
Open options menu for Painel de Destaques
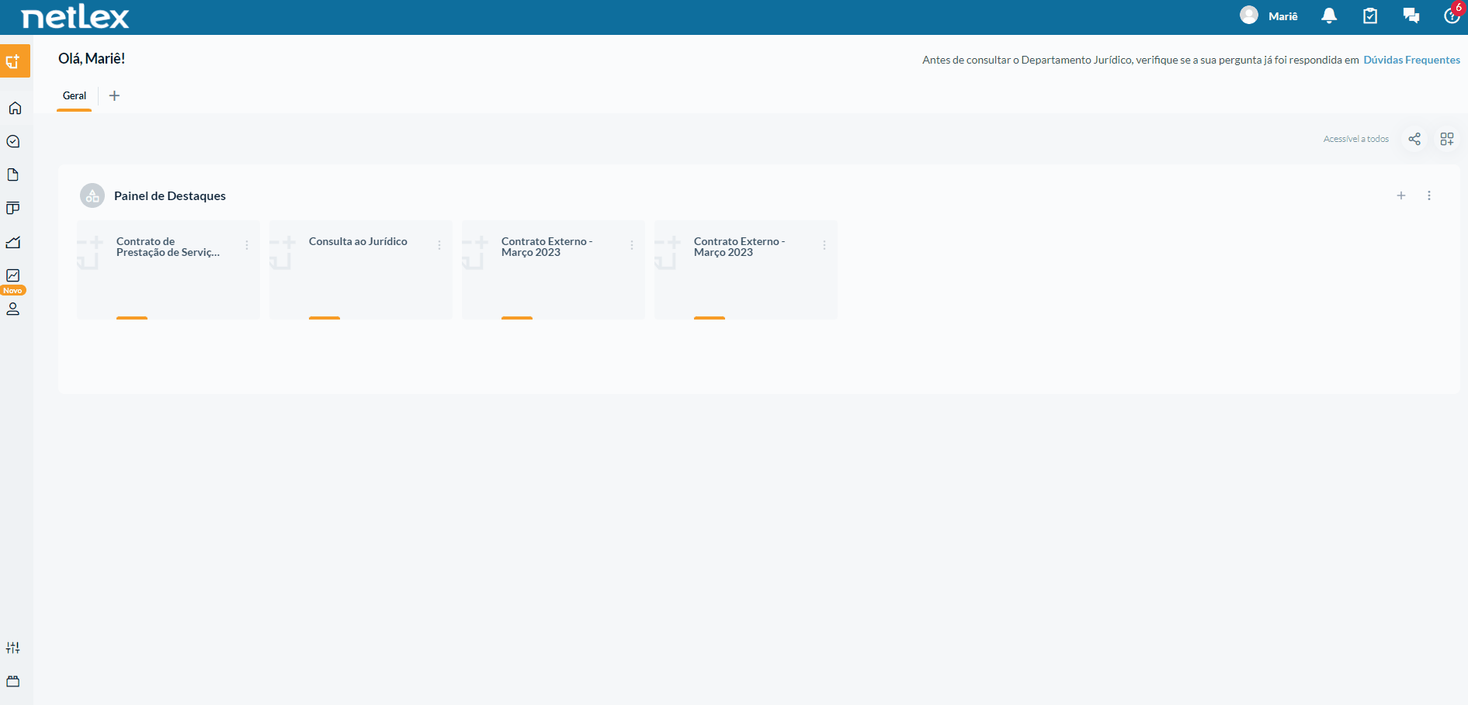coord(1429,195)
